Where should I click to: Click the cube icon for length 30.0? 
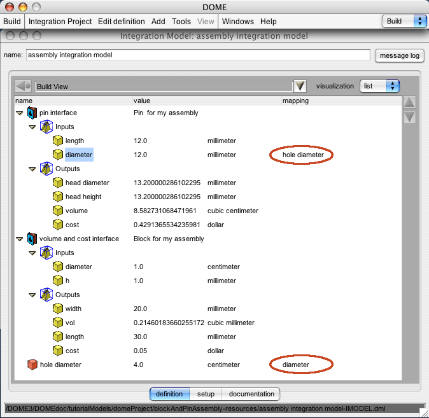point(58,337)
